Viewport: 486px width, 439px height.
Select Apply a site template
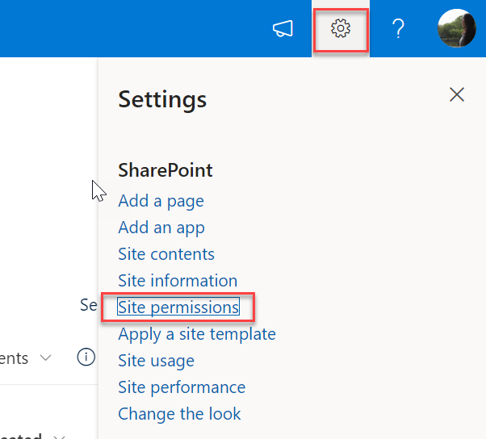pos(197,334)
